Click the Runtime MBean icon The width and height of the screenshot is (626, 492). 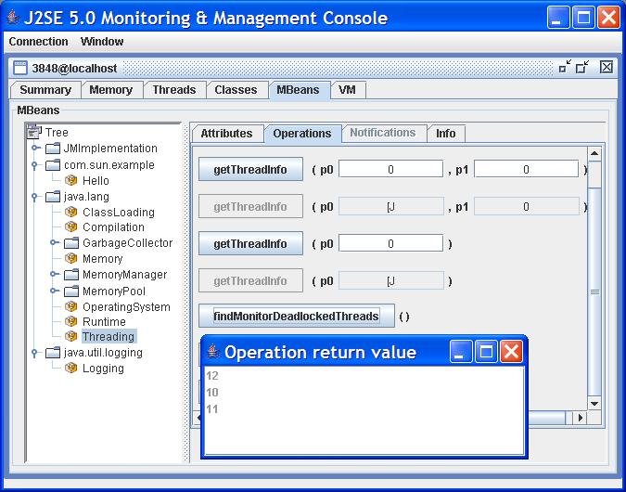70,322
